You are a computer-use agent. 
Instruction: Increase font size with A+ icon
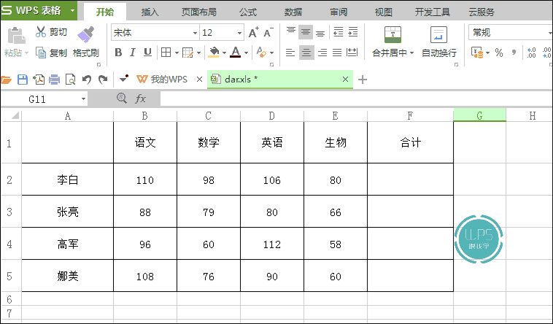[254, 33]
